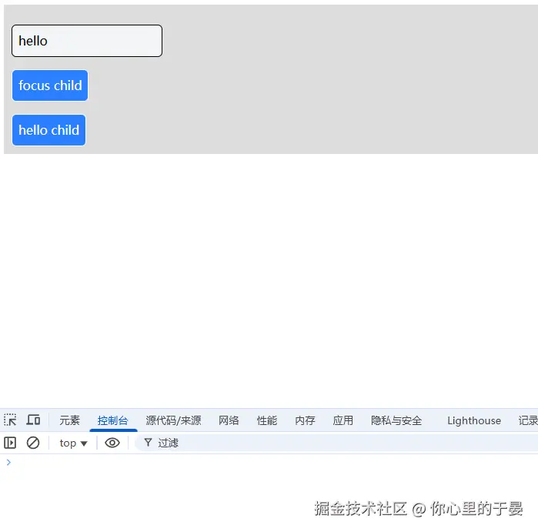The width and height of the screenshot is (538, 532).
Task: Open the top context dropdown
Action: pyautogui.click(x=73, y=443)
